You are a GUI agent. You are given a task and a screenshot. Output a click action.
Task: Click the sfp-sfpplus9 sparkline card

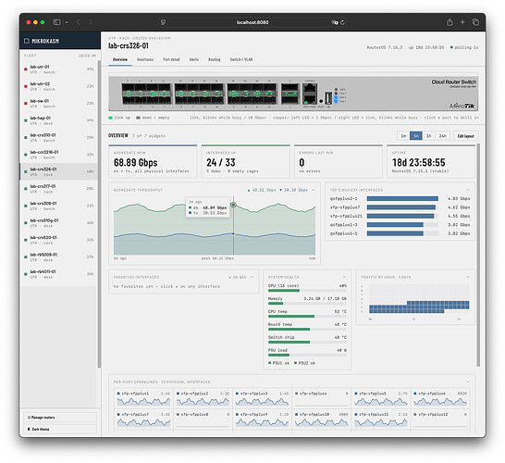click(262, 419)
